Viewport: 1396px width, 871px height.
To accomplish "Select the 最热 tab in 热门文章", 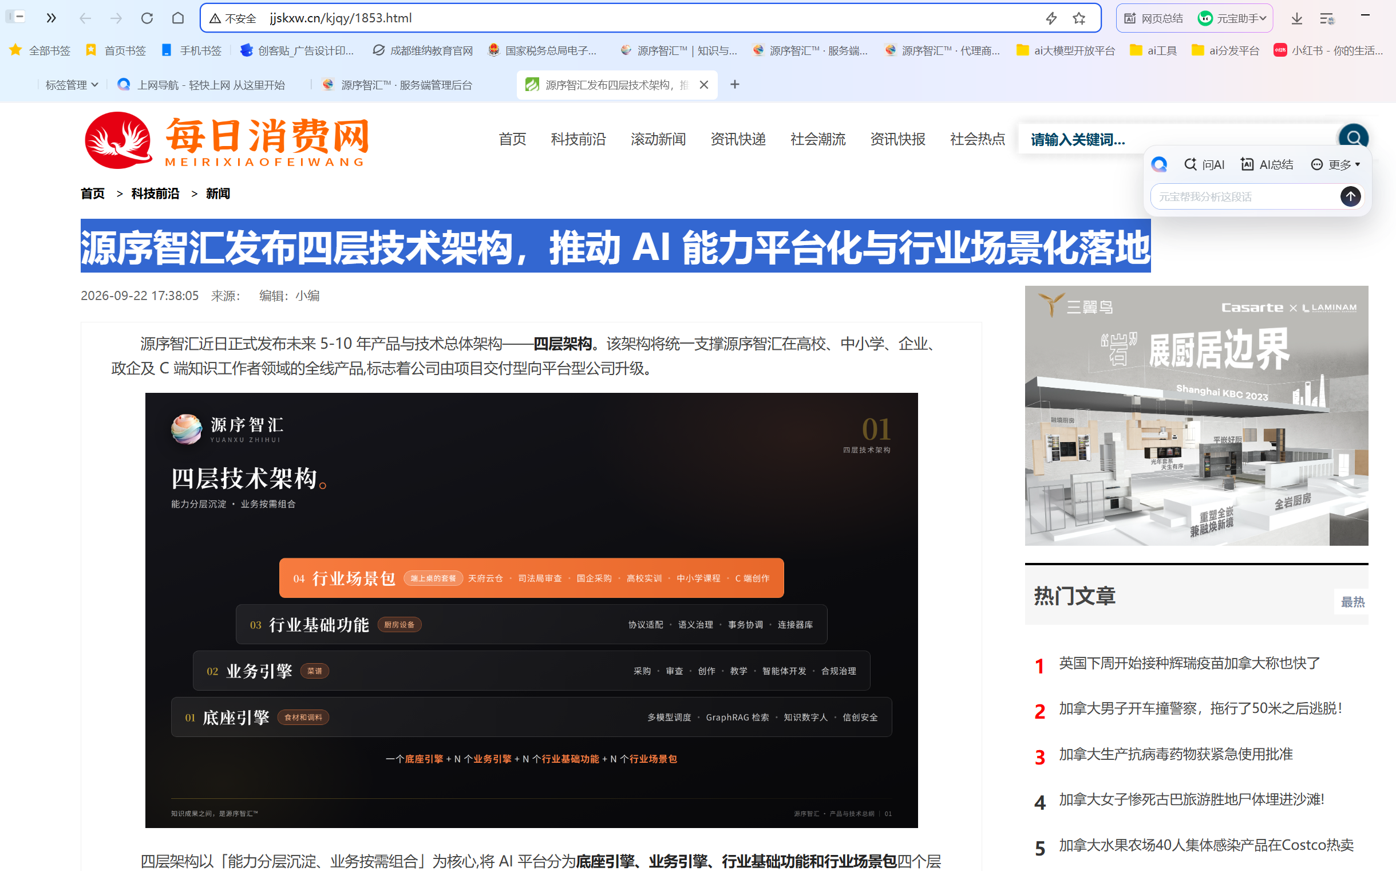I will point(1353,602).
